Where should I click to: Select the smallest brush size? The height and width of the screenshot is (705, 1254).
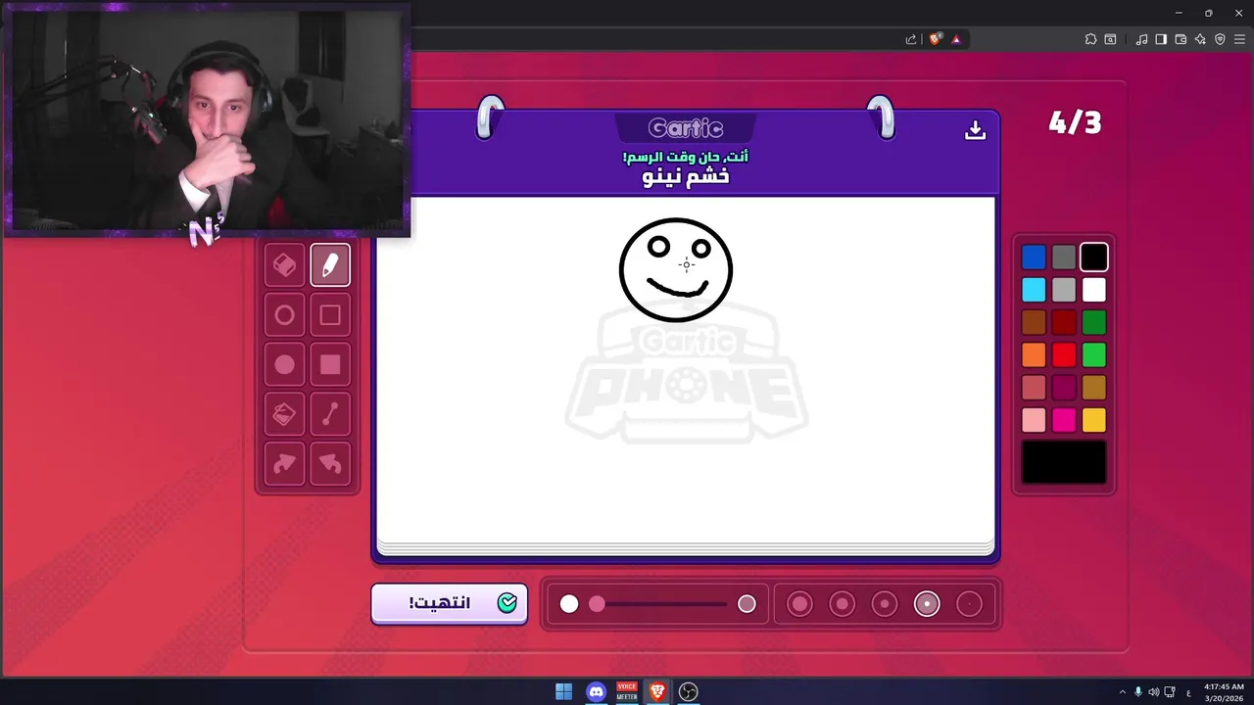[x=969, y=604]
